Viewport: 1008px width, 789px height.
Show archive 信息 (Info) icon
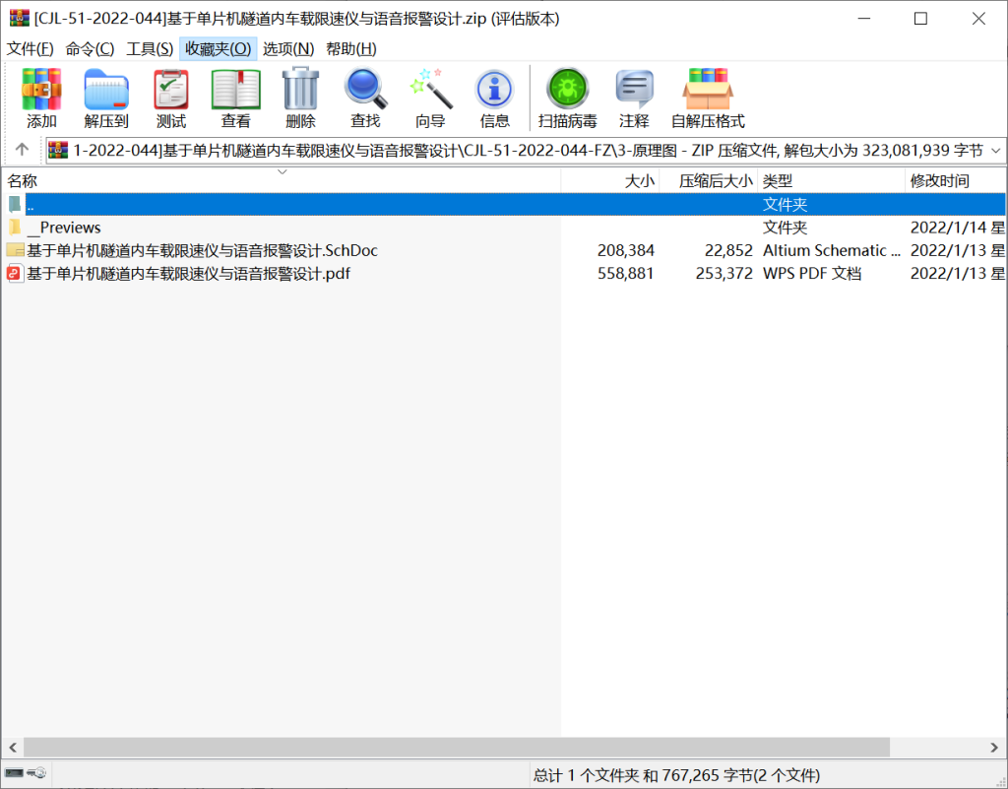click(494, 99)
